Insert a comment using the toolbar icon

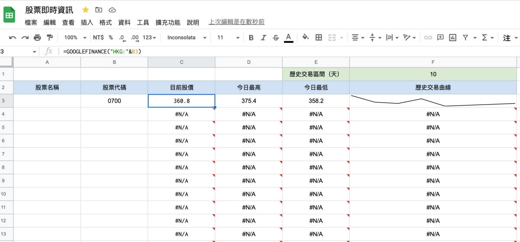coord(440,38)
